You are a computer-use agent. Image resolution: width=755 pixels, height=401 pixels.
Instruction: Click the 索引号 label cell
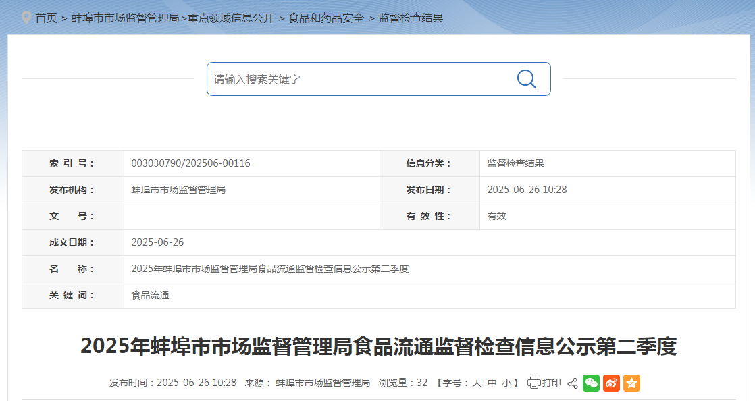coord(73,163)
